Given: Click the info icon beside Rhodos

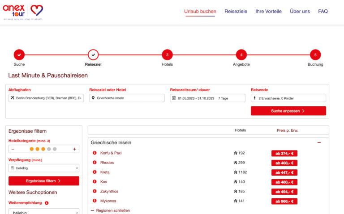Looking at the screenshot, I should pos(95,163).
